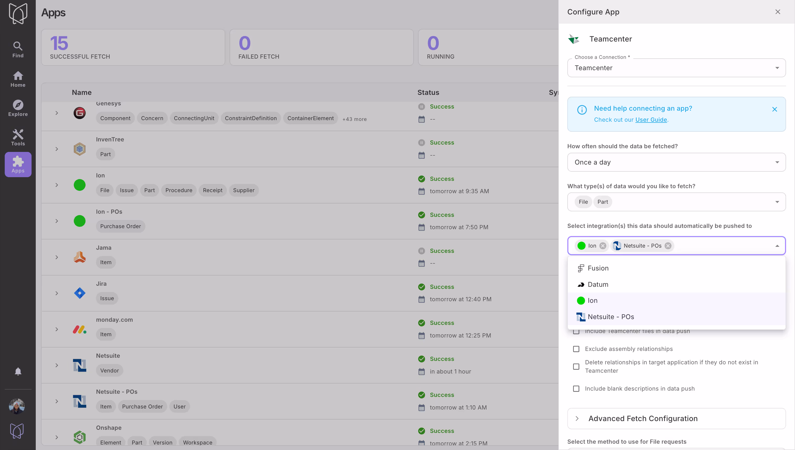Click the Netsuite Vendor row logo
This screenshot has width=795, height=450.
click(79, 365)
